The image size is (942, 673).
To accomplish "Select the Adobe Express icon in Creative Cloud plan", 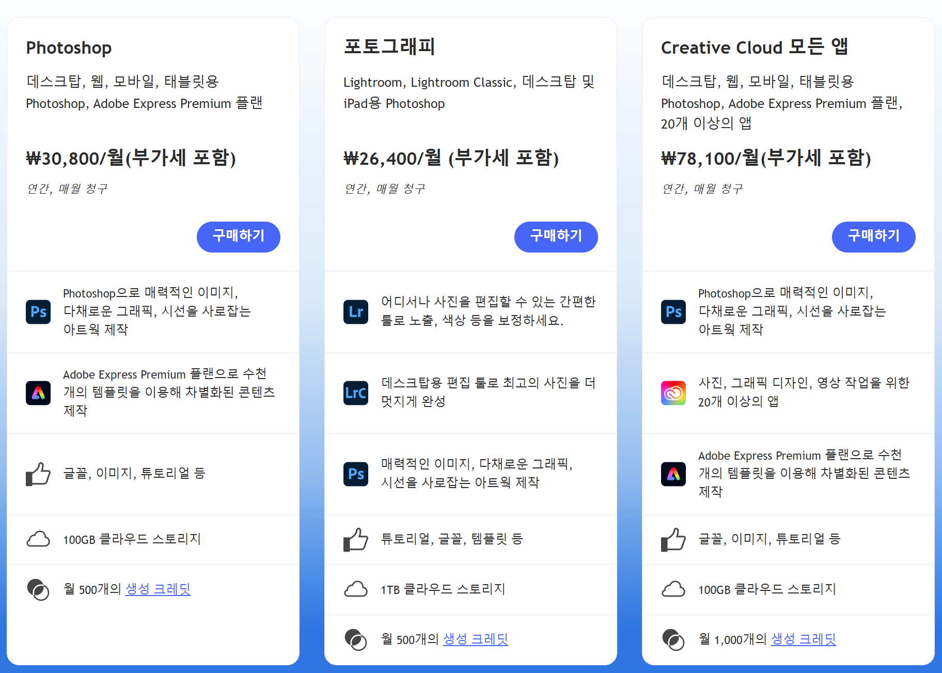I will coord(673,474).
